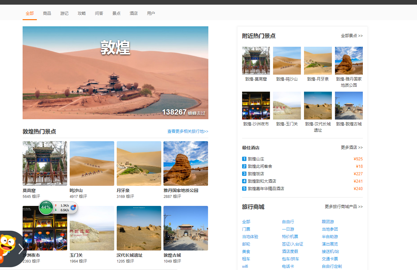Switch to the 商品 tab
This screenshot has width=417, height=270.
47,13
